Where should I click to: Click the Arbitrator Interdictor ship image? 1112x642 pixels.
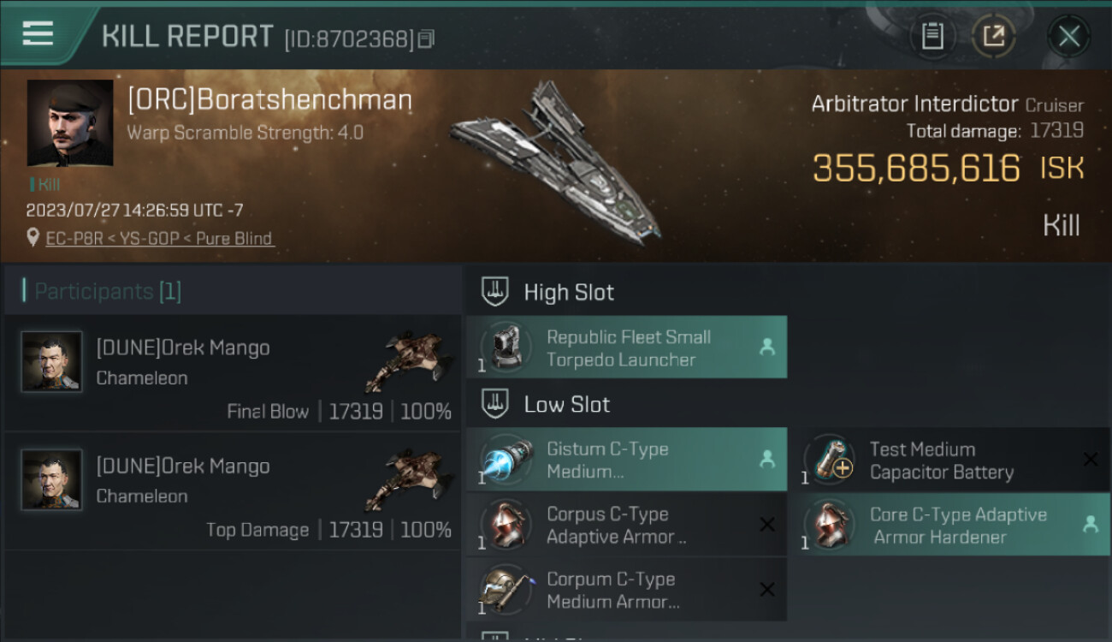[x=556, y=161]
